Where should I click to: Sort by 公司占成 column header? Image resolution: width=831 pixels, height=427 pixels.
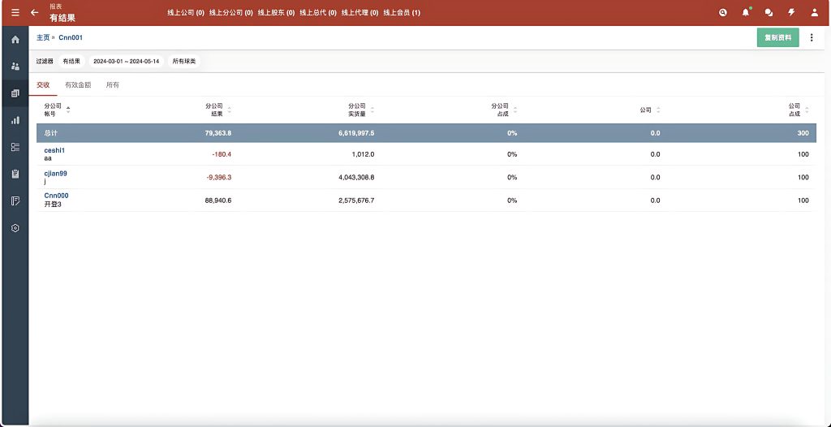click(799, 110)
